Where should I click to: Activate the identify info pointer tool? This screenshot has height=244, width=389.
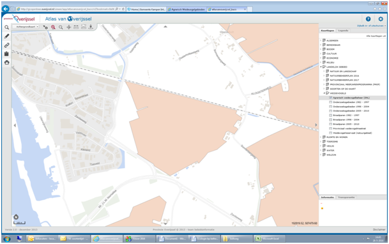(45, 27)
